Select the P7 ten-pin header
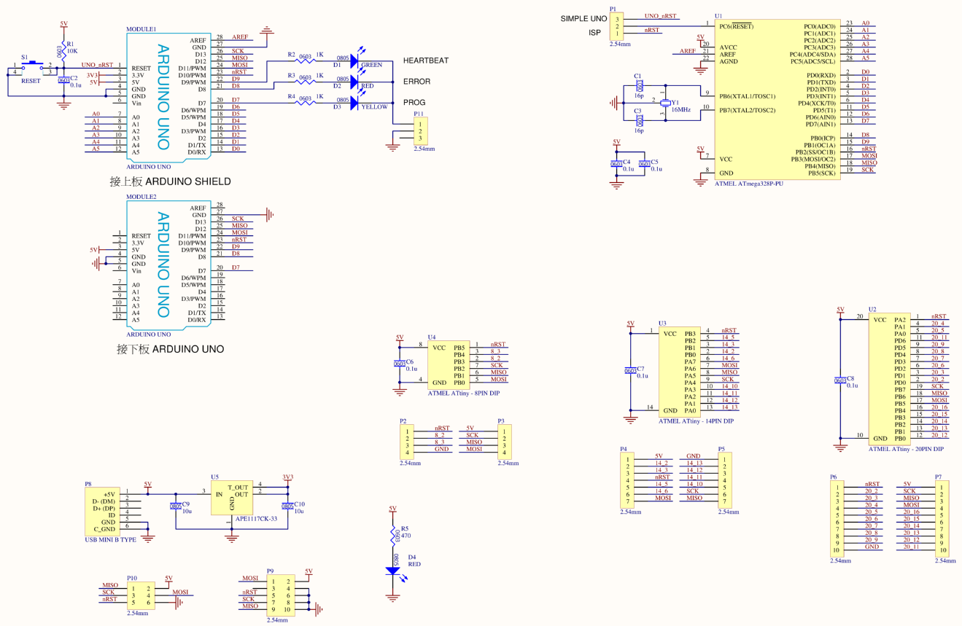Image resolution: width=962 pixels, height=626 pixels. [x=942, y=519]
